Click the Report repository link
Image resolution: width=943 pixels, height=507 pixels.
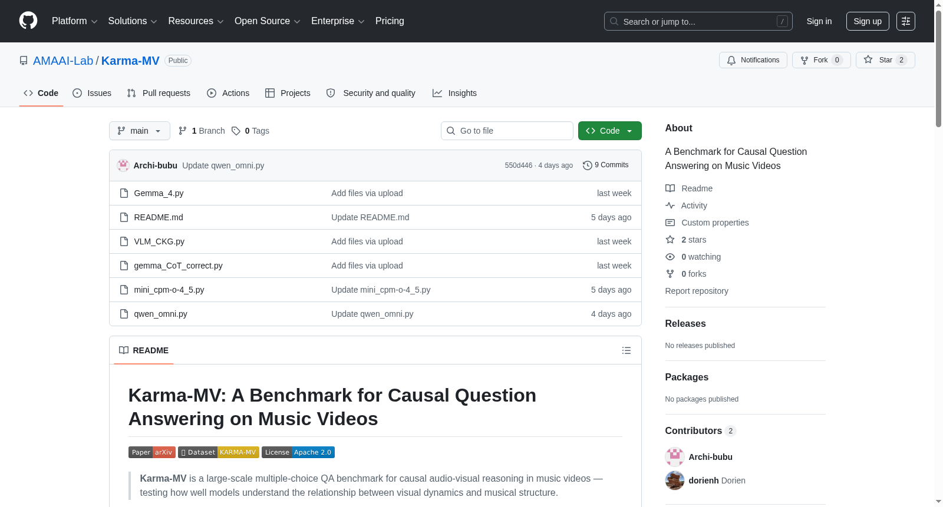click(x=697, y=291)
